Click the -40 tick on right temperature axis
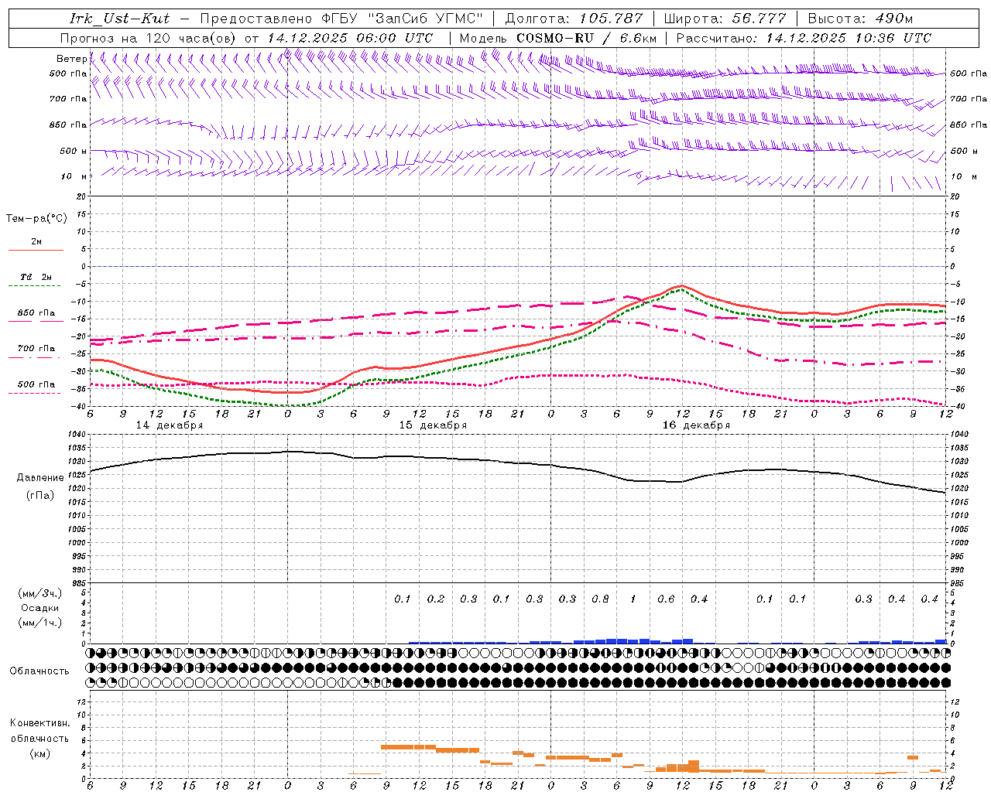Image resolution: width=991 pixels, height=792 pixels. pos(958,407)
